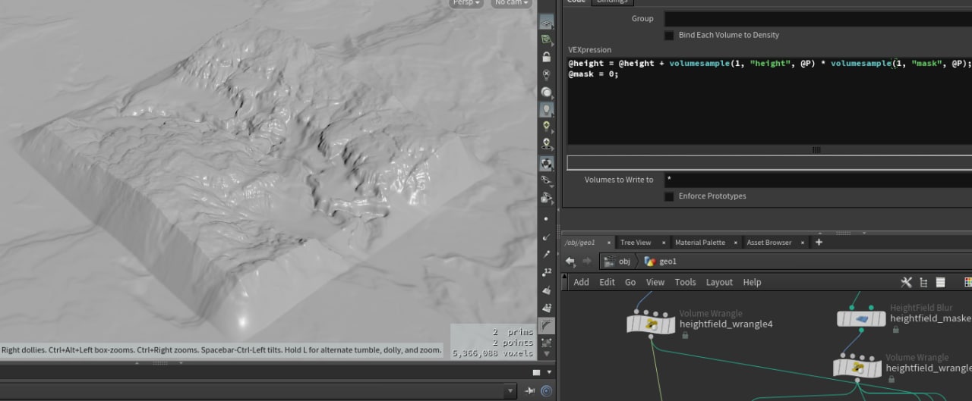
Task: Select the disable lighting bulb icon
Action: [x=547, y=74]
